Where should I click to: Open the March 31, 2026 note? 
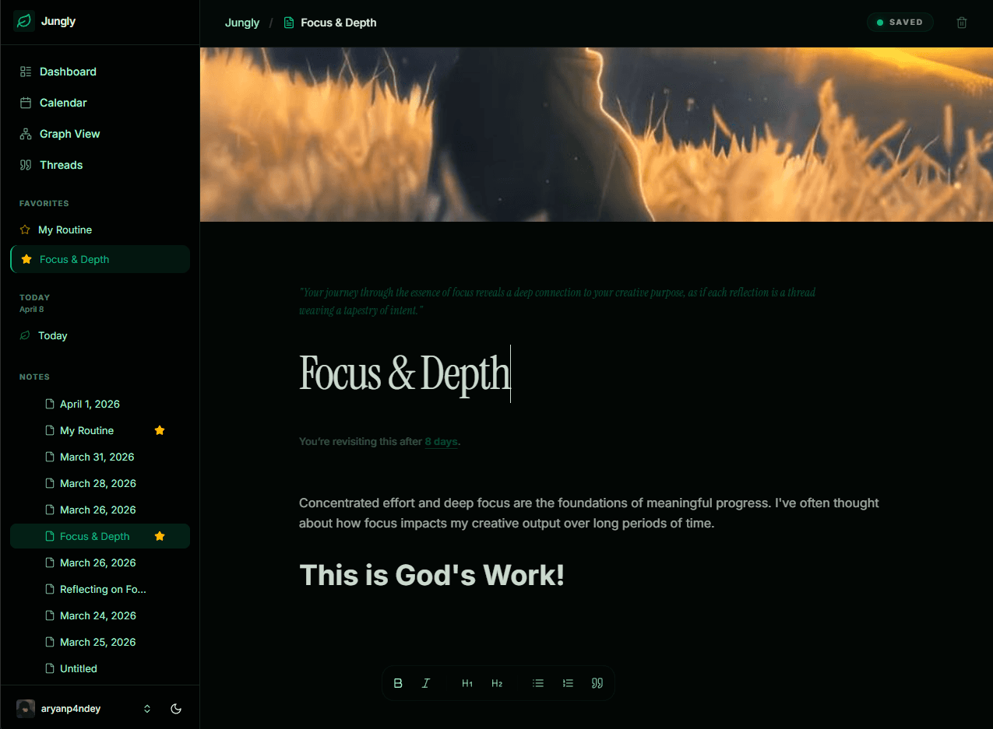click(x=97, y=457)
